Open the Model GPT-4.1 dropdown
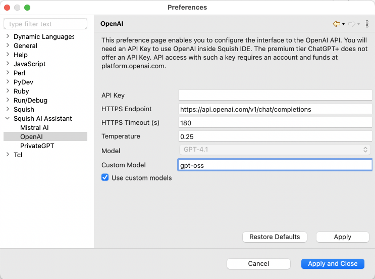Image resolution: width=375 pixels, height=279 pixels. [x=275, y=150]
